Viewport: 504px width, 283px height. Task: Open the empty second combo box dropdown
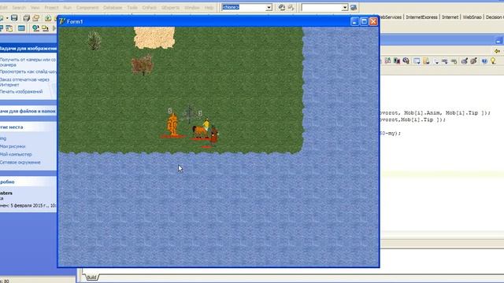[345, 7]
